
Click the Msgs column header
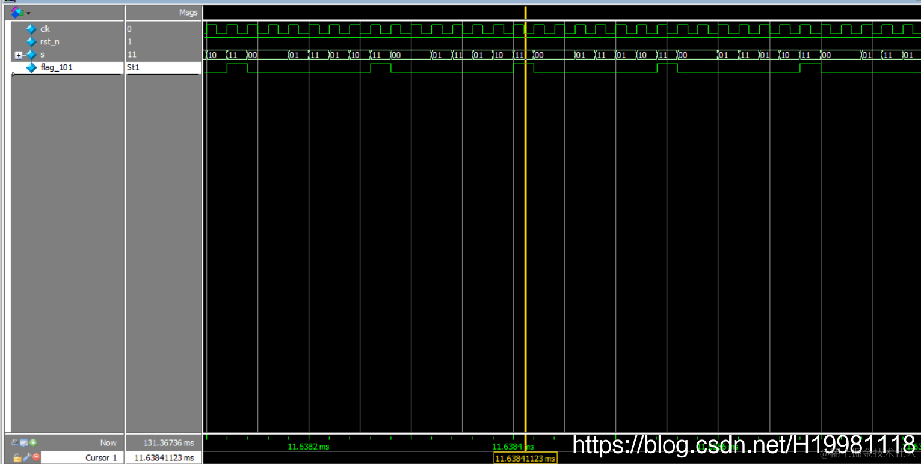(188, 13)
